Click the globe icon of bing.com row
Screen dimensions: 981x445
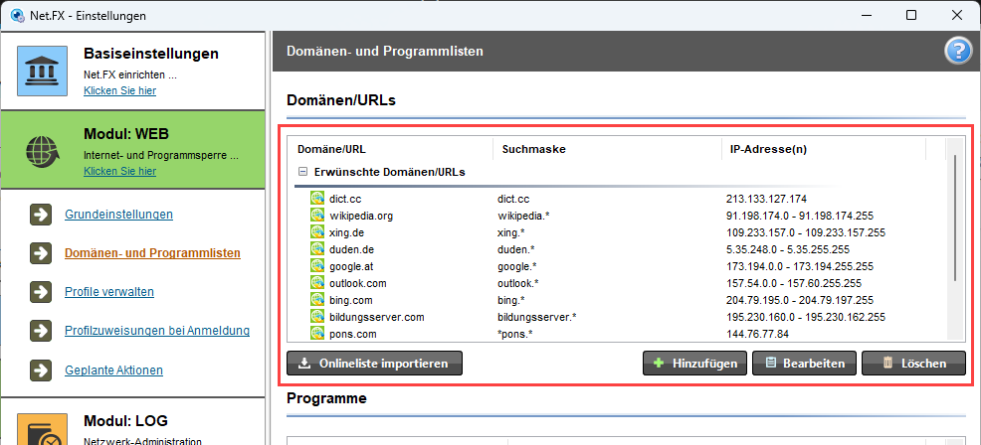317,300
